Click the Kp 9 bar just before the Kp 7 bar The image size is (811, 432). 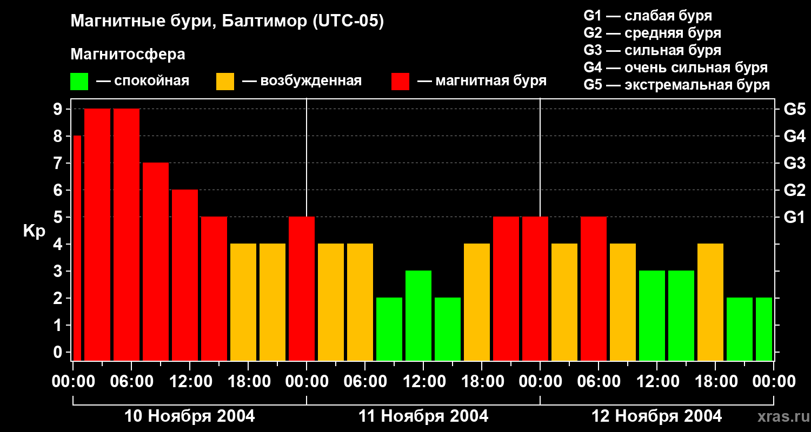click(x=127, y=234)
